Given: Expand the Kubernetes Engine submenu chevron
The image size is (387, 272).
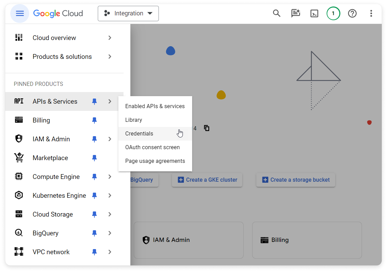Looking at the screenshot, I should point(110,195).
